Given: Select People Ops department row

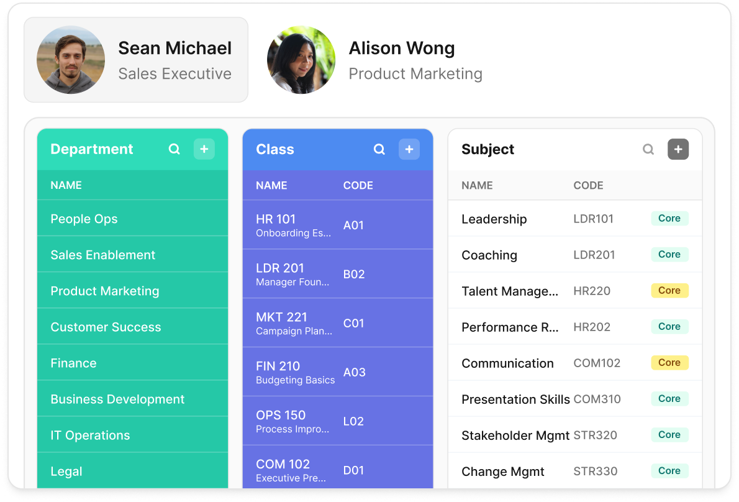Looking at the screenshot, I should pyautogui.click(x=132, y=218).
